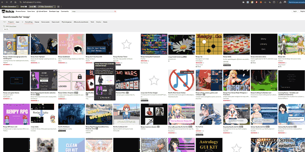Open Community menu item
Viewport: 305px width, 152px height.
(65, 11)
